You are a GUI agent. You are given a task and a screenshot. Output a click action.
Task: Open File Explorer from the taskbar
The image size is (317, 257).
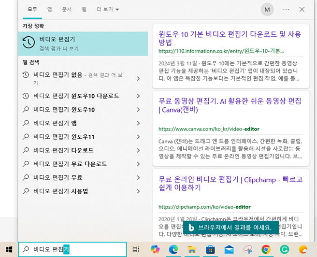tap(192, 250)
